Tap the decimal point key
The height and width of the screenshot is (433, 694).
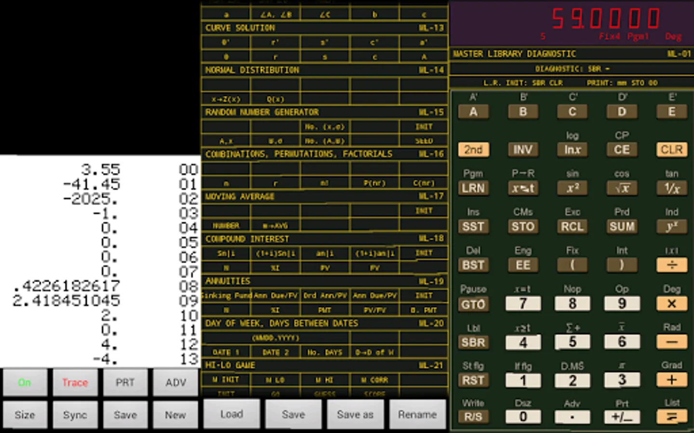pyautogui.click(x=573, y=417)
